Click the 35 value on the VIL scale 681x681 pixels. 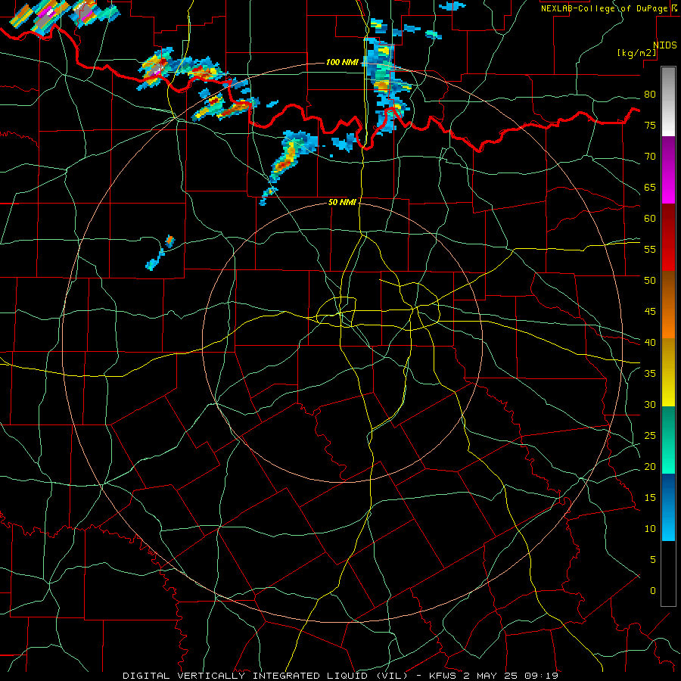point(650,374)
